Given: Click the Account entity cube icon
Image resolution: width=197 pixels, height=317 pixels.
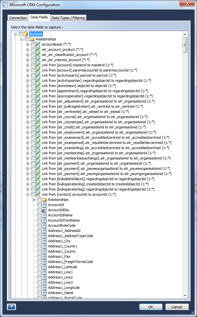Looking at the screenshot, I should [x=26, y=34].
